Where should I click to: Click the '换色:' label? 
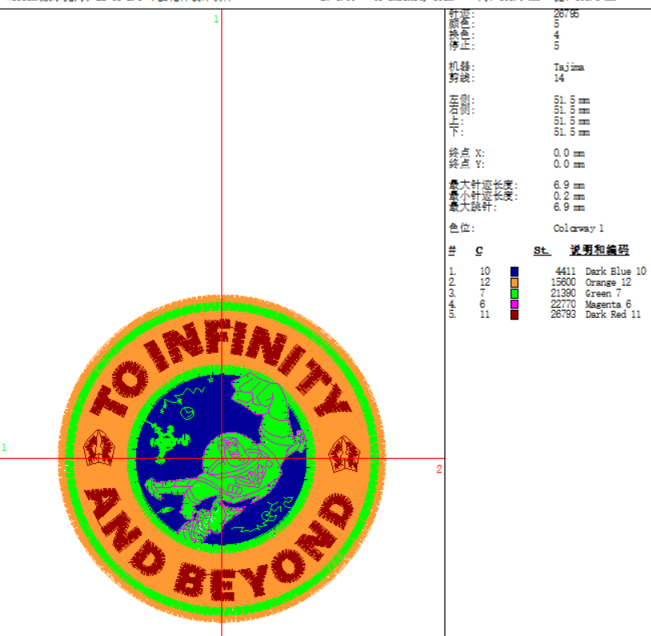461,35
